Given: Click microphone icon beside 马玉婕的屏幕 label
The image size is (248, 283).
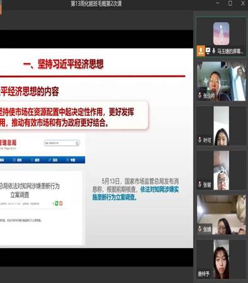Looking at the screenshot, I should click(x=213, y=51).
